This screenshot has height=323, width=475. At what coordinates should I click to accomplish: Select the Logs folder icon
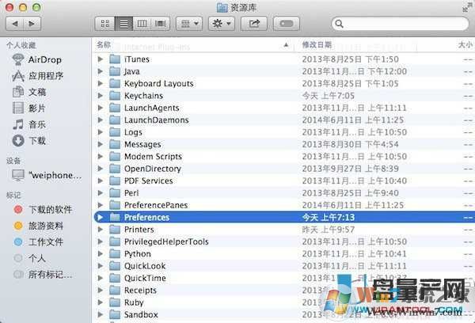(x=115, y=132)
